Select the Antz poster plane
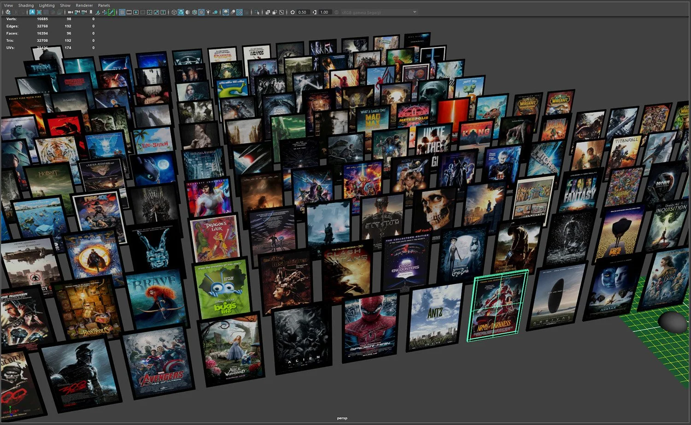The height and width of the screenshot is (425, 691). (436, 316)
